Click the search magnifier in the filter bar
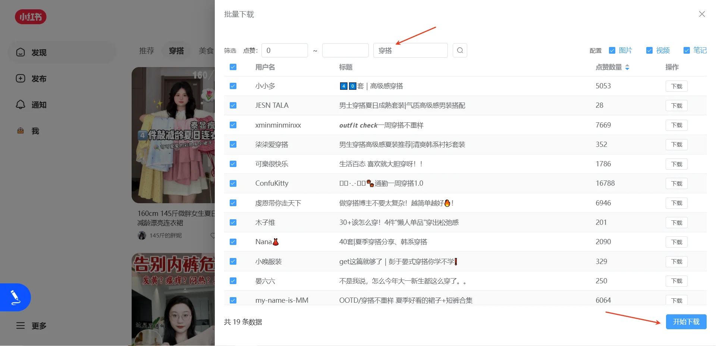Viewport: 716px width, 346px height. pyautogui.click(x=460, y=50)
